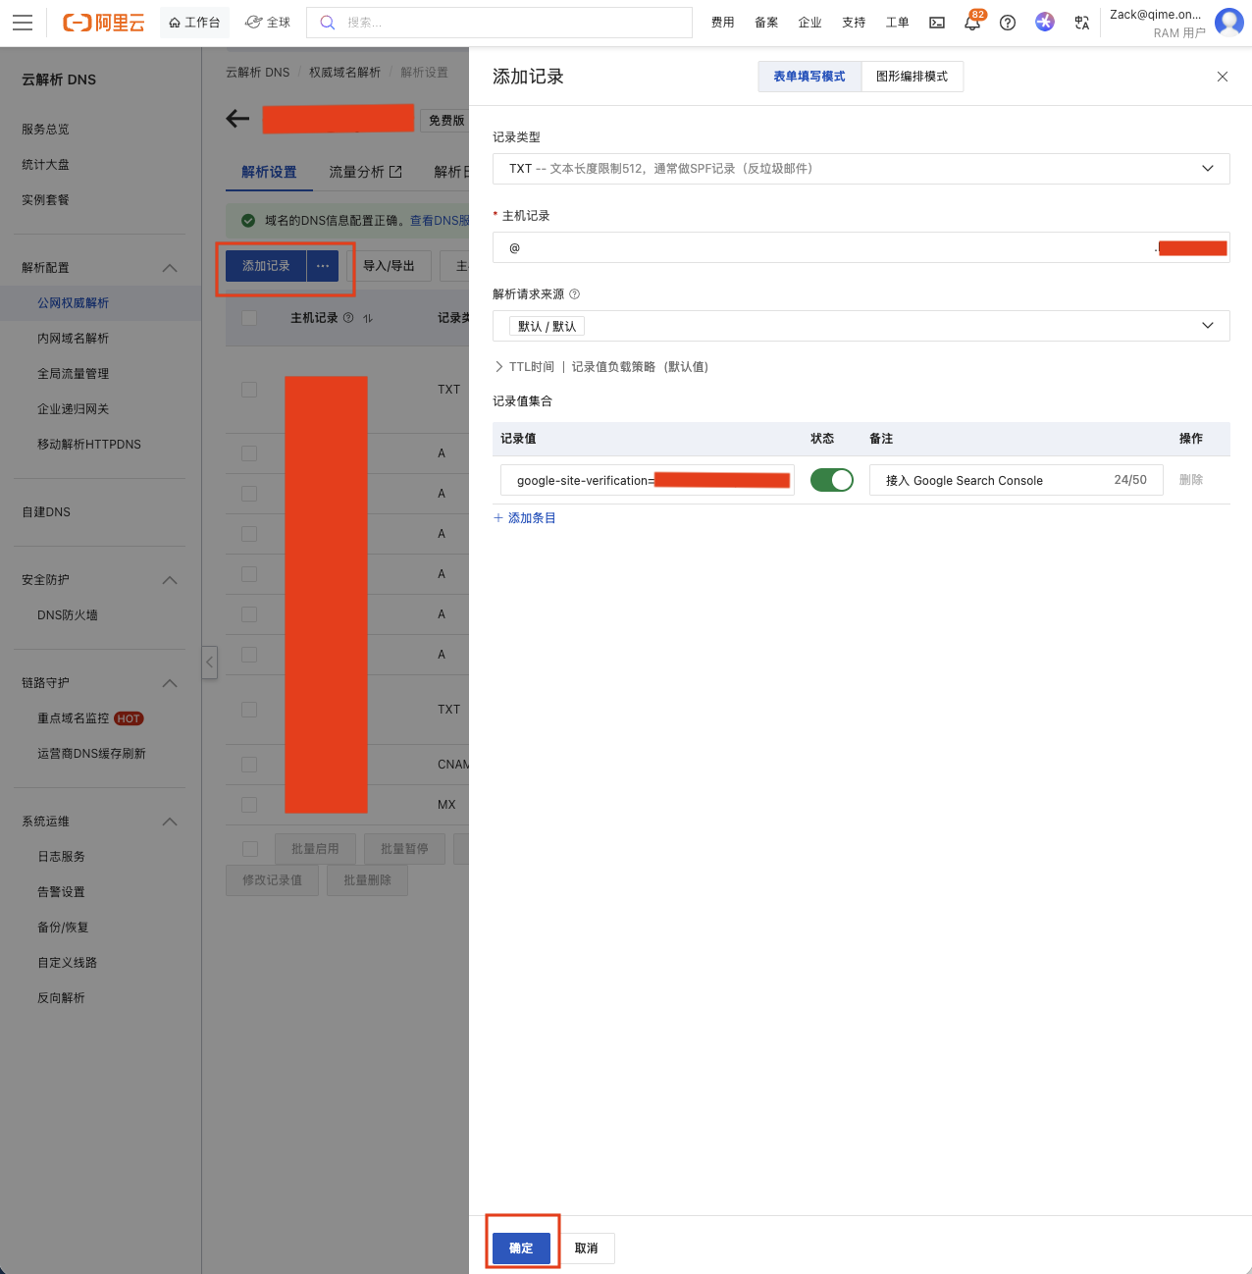Click the purple AI assistant icon
Screen dimensions: 1252x1274
1045,23
